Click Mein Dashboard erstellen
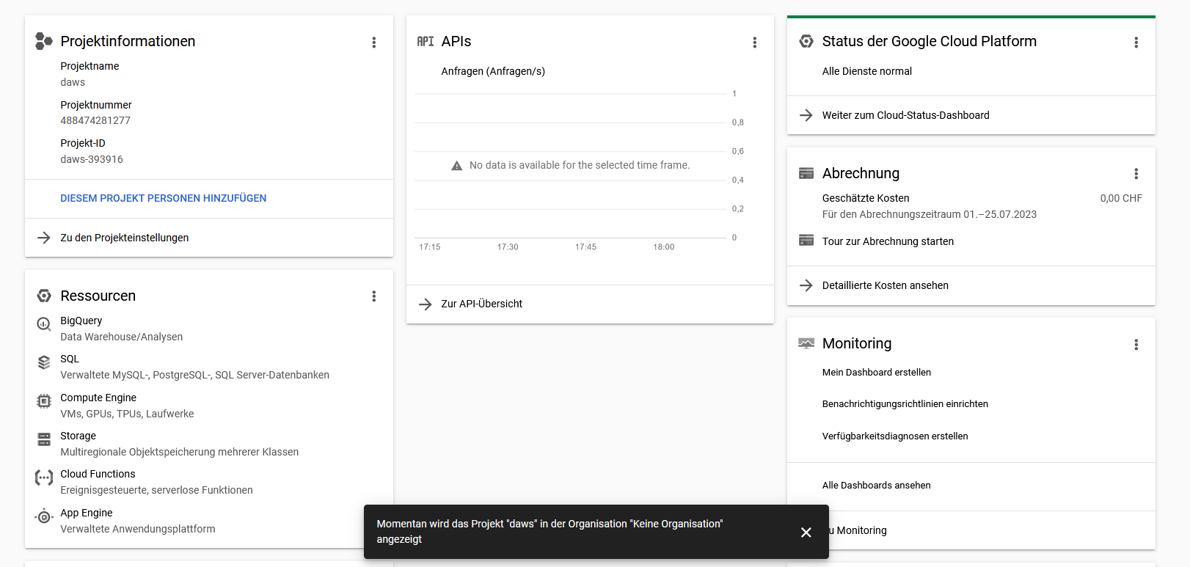 (876, 373)
